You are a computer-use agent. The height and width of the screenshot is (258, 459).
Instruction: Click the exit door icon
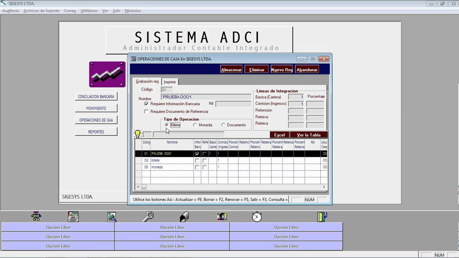(x=322, y=216)
